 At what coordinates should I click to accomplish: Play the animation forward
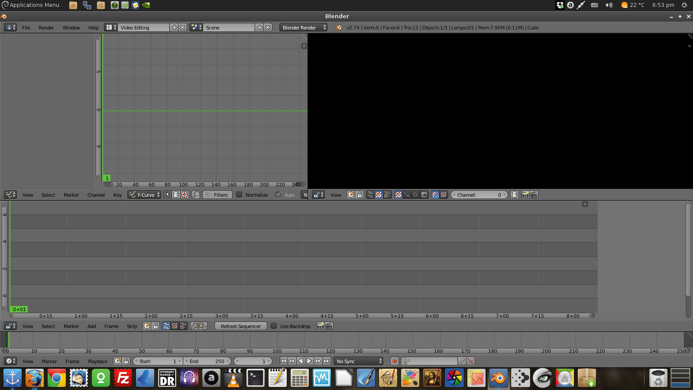pyautogui.click(x=309, y=361)
